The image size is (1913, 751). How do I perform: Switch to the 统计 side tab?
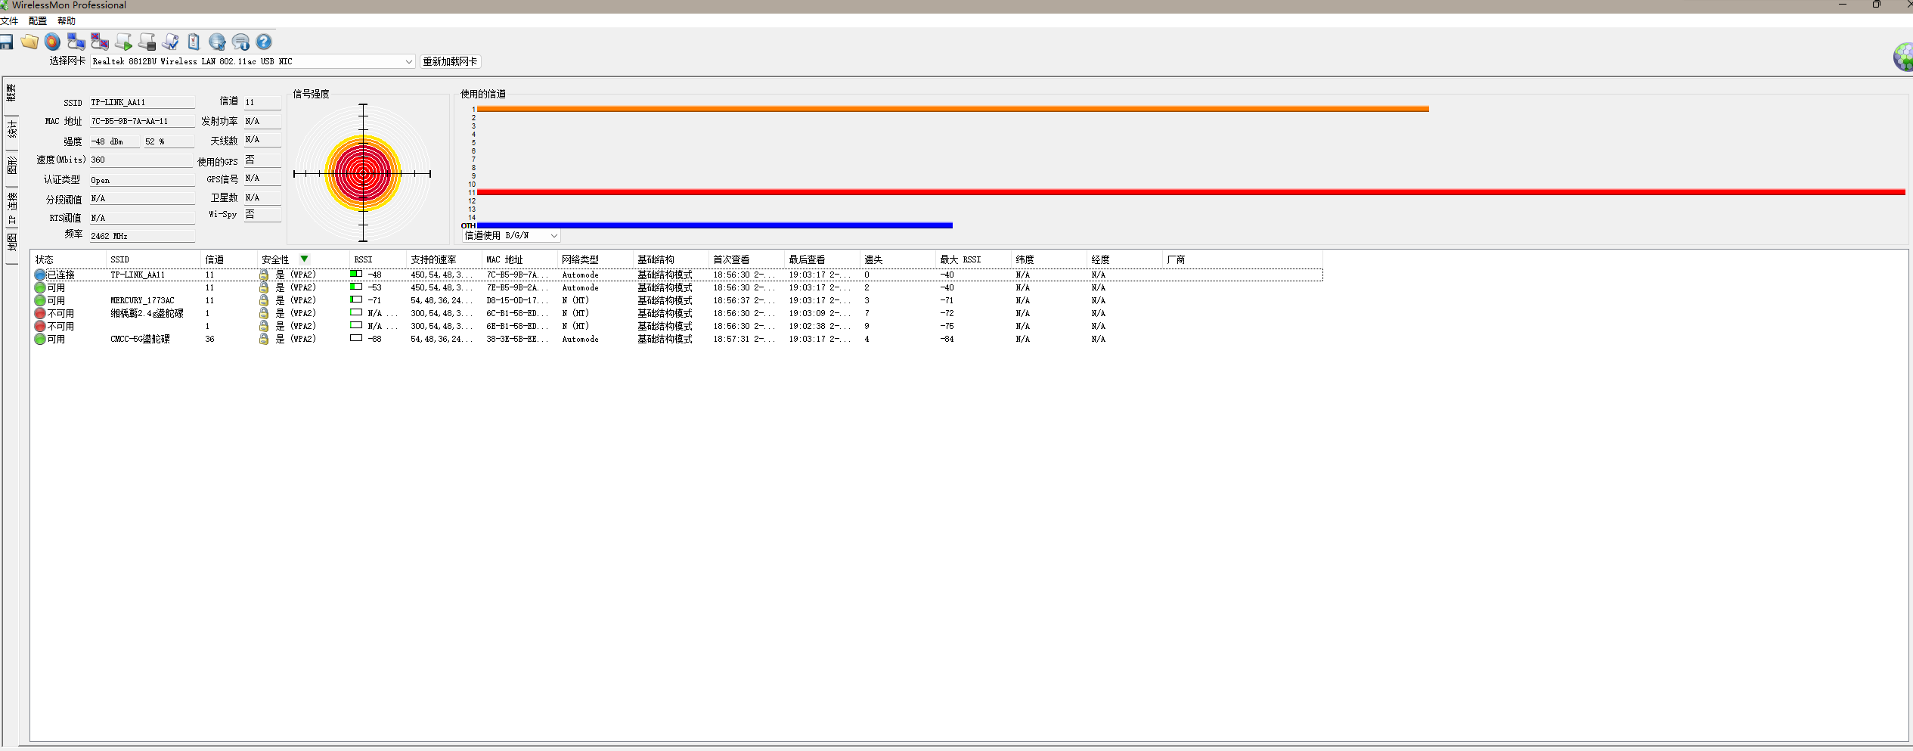point(11,130)
